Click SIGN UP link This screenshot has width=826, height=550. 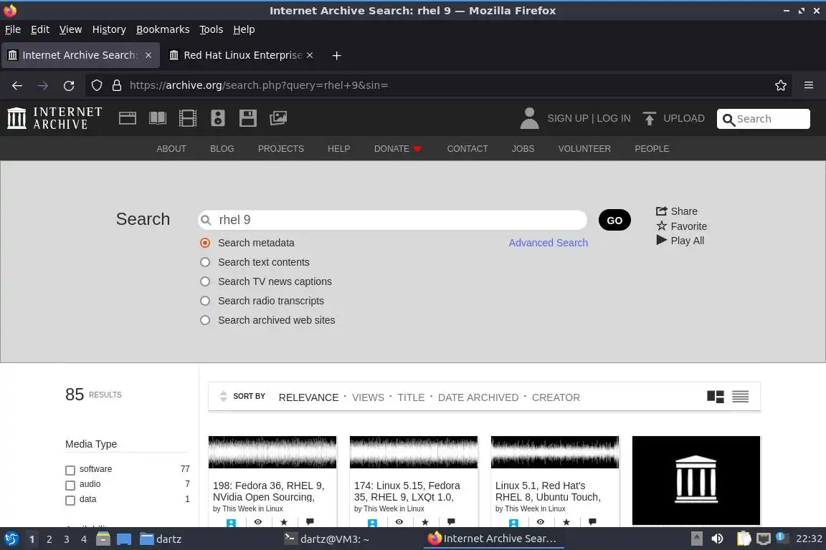567,118
